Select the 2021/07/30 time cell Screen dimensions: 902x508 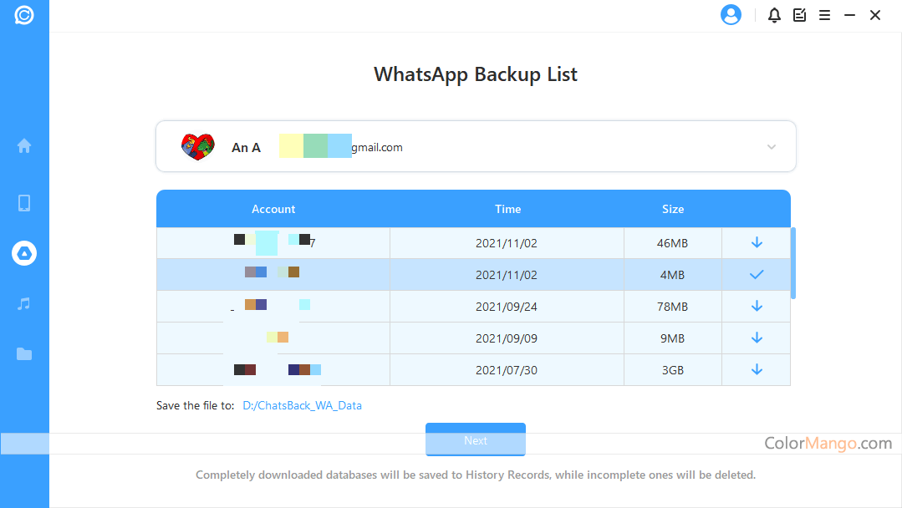pos(507,369)
